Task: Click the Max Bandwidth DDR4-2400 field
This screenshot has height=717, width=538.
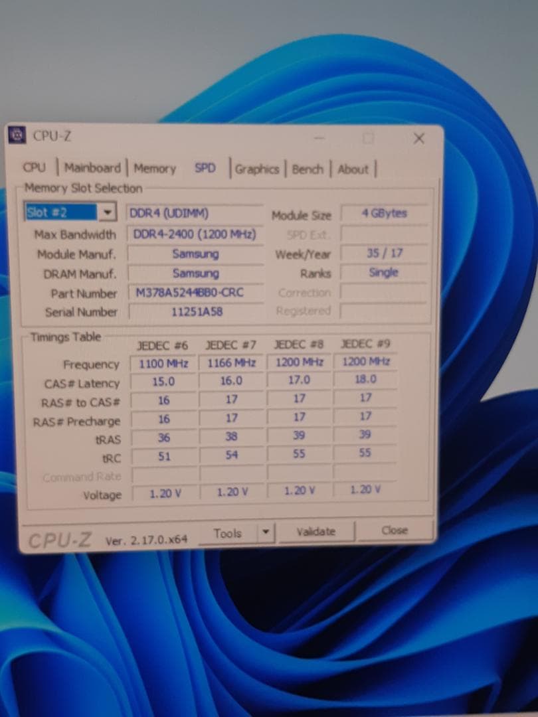Action: 195,234
